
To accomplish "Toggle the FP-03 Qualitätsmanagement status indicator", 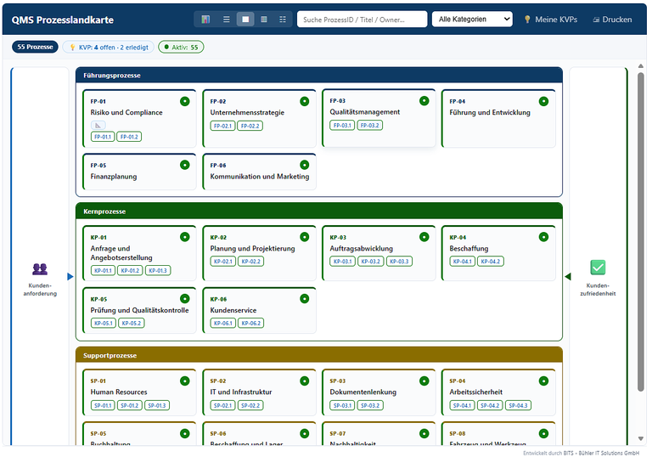I will 424,101.
